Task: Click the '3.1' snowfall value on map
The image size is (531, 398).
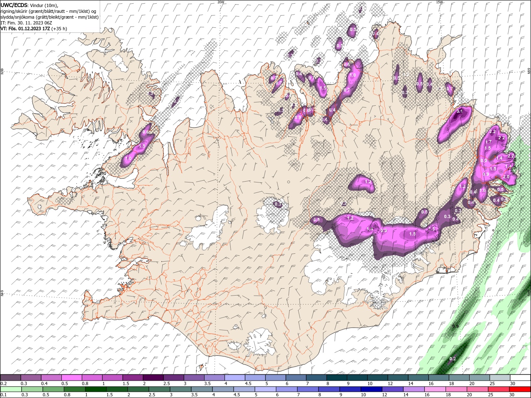Action: tap(459, 111)
